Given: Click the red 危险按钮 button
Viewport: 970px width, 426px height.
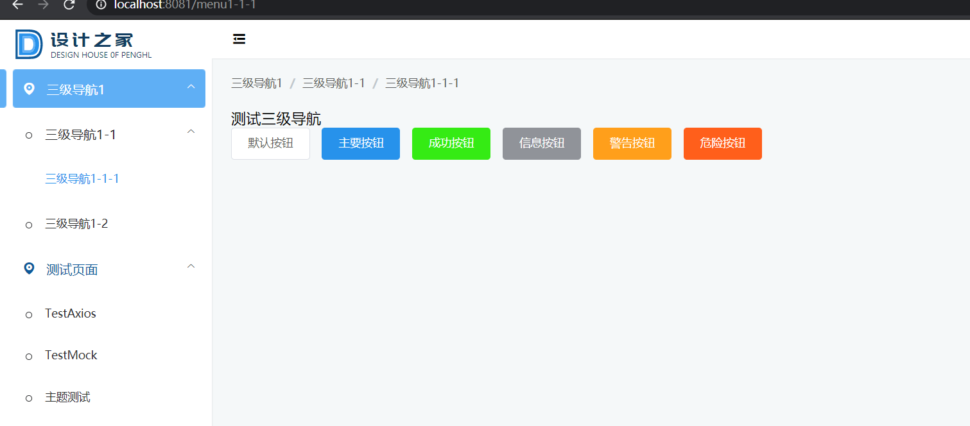Looking at the screenshot, I should coord(723,143).
